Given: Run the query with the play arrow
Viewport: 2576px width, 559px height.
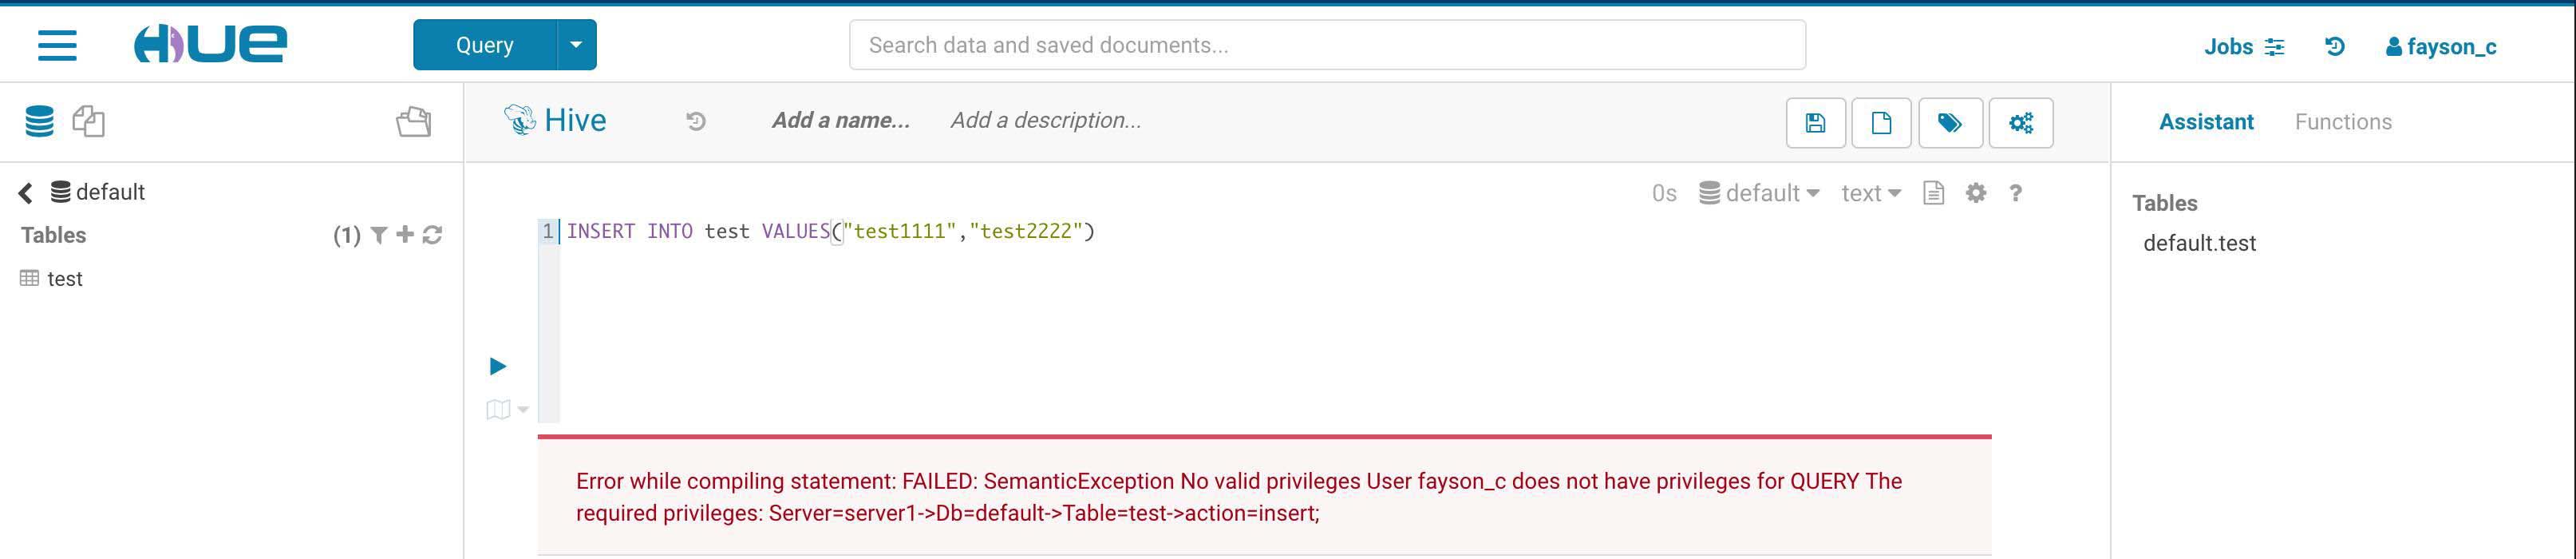Looking at the screenshot, I should pos(498,366).
